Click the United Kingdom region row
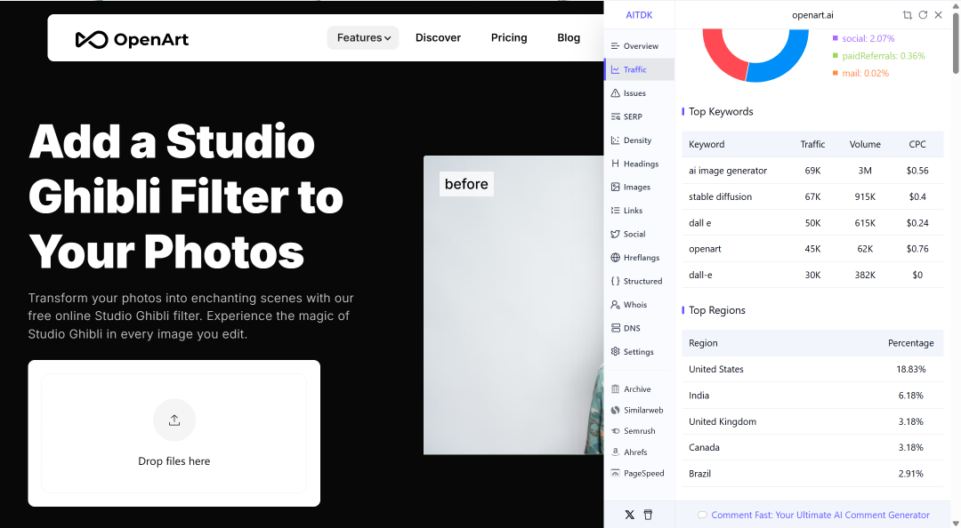Screen dimensions: 961x528 (812, 421)
